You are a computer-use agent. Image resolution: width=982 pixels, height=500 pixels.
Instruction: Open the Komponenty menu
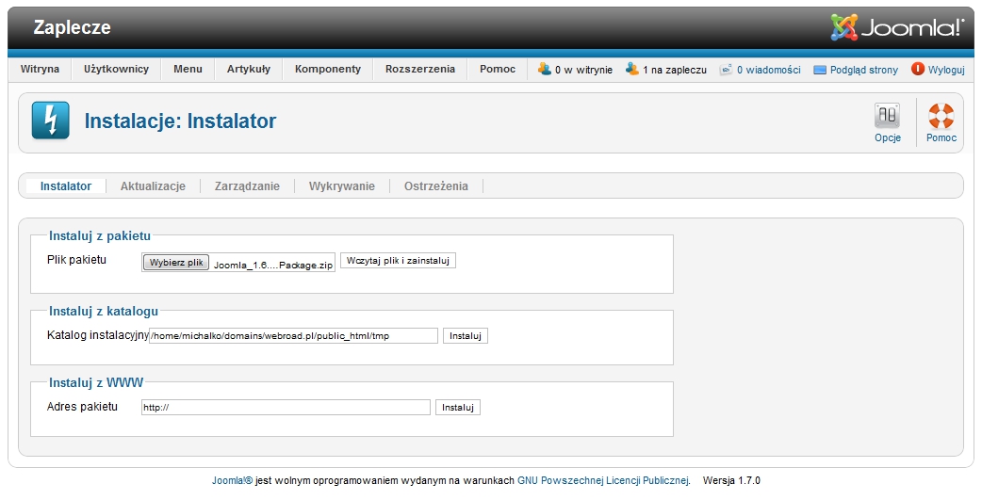[x=327, y=69]
